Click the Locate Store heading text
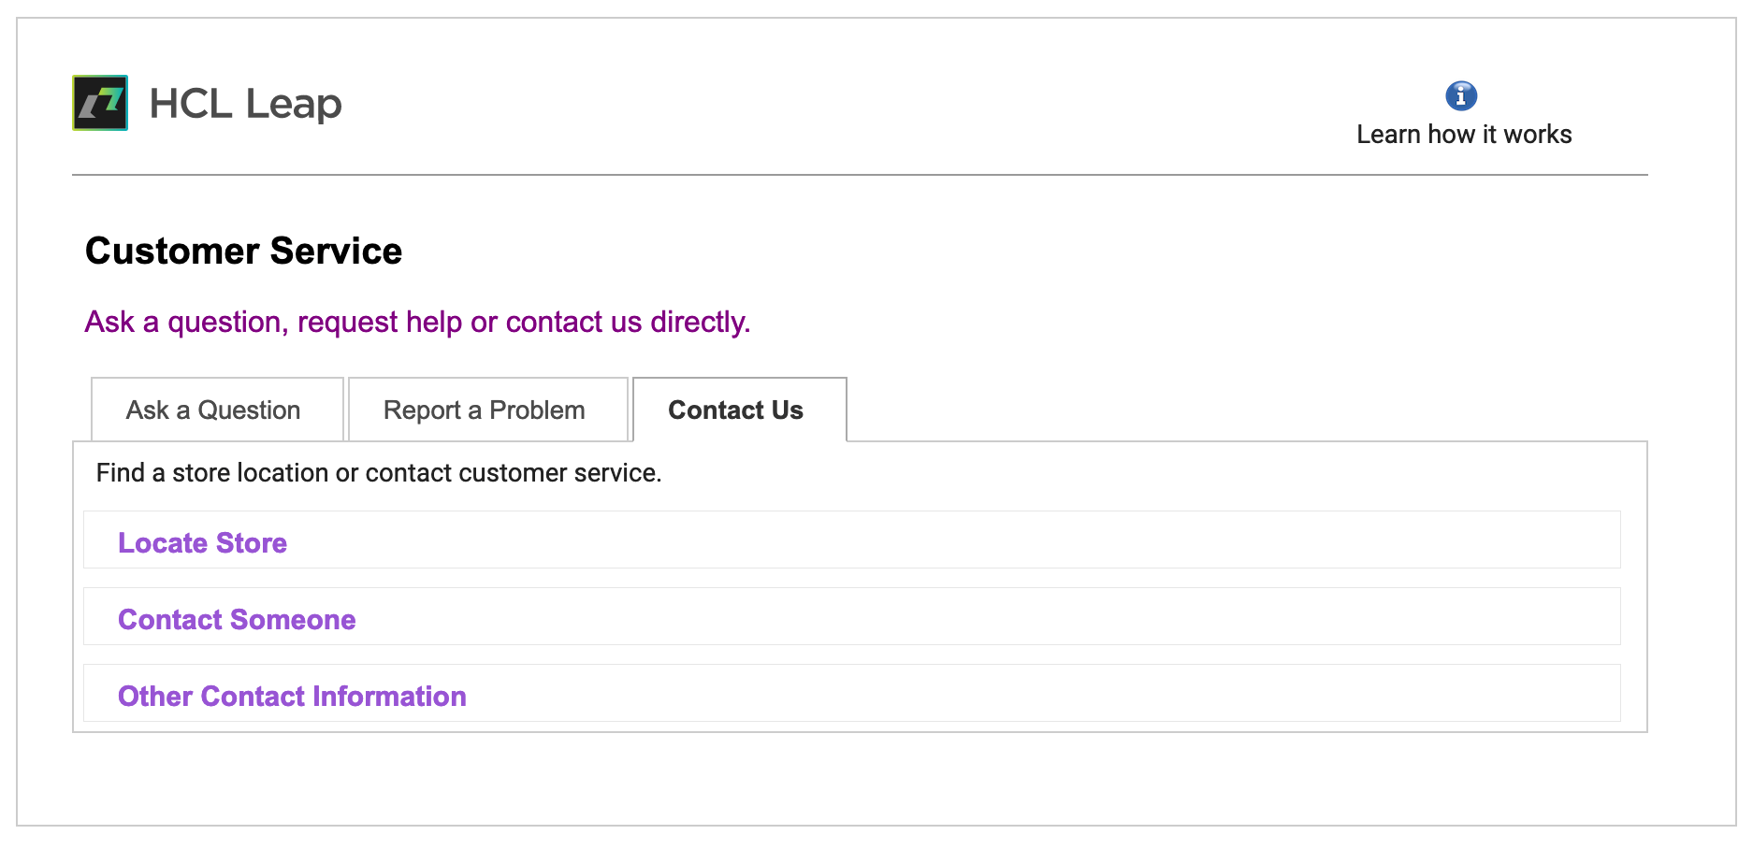The image size is (1753, 849). 202,543
